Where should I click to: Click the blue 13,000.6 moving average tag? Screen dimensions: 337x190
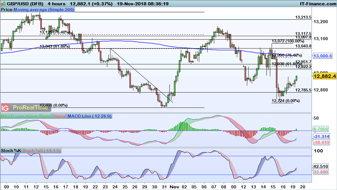(323, 56)
